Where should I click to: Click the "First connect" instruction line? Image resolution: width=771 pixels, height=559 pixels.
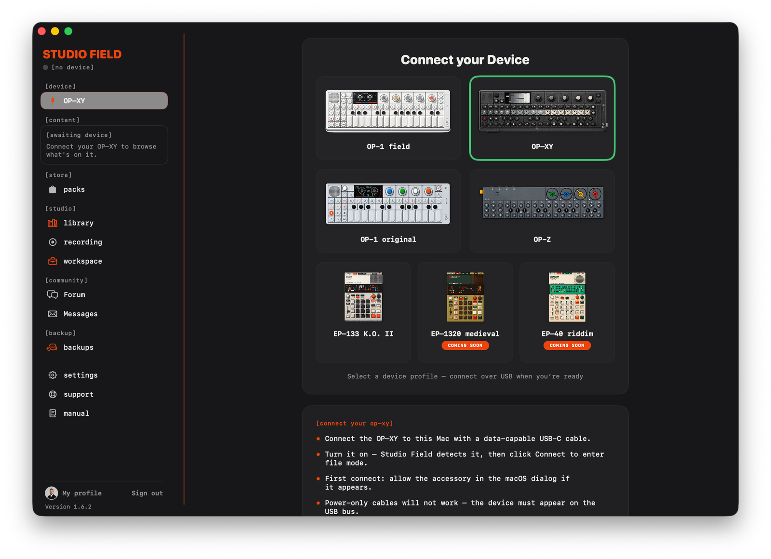(x=447, y=483)
